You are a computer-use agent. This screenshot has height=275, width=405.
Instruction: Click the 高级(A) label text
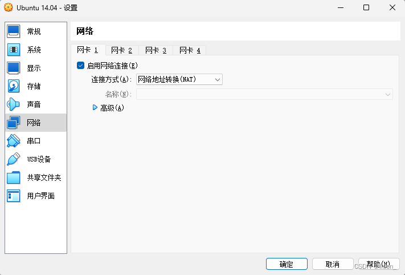click(112, 108)
